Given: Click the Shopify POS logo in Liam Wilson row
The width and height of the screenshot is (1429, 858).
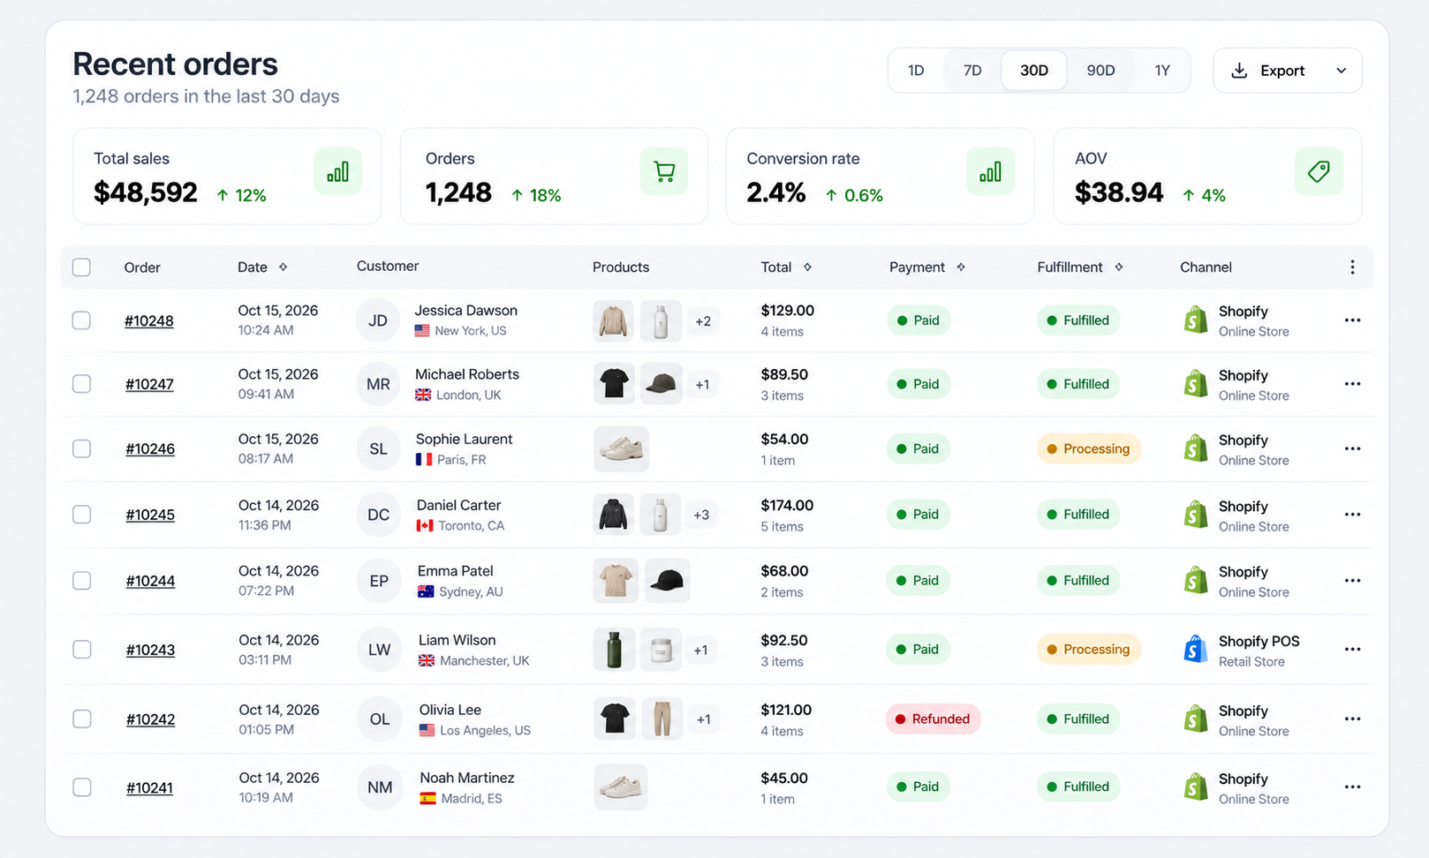Looking at the screenshot, I should (x=1195, y=650).
